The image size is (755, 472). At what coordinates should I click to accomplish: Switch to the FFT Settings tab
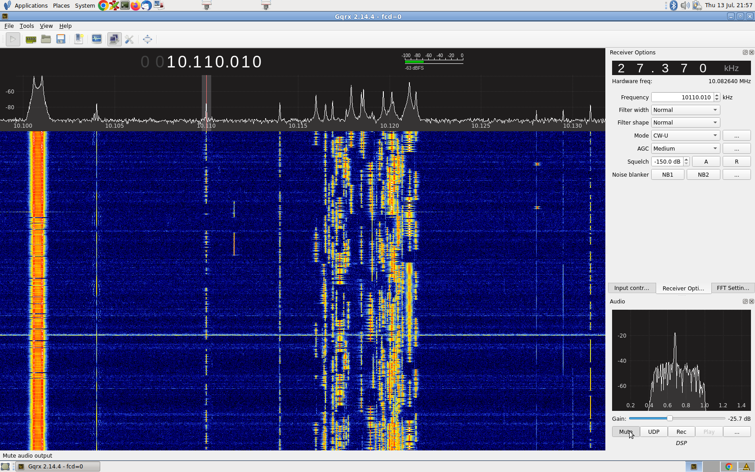(x=733, y=288)
